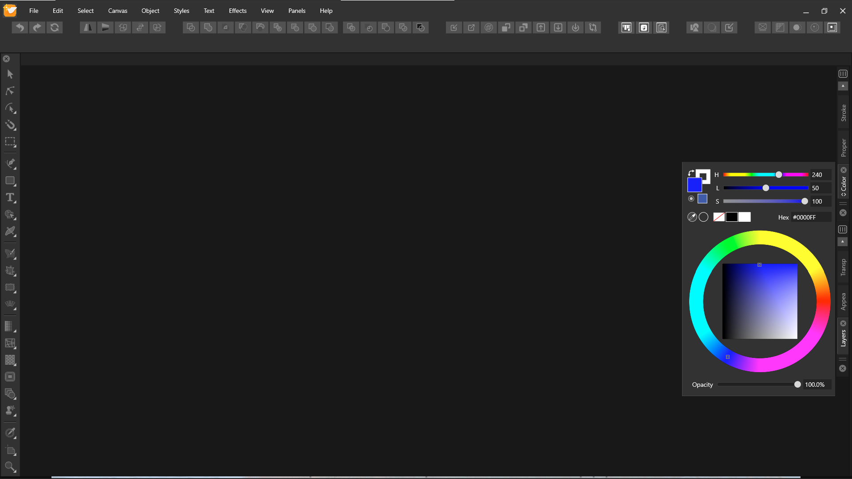Viewport: 852px width, 479px height.
Task: Click the black color preset swatch
Action: point(732,217)
